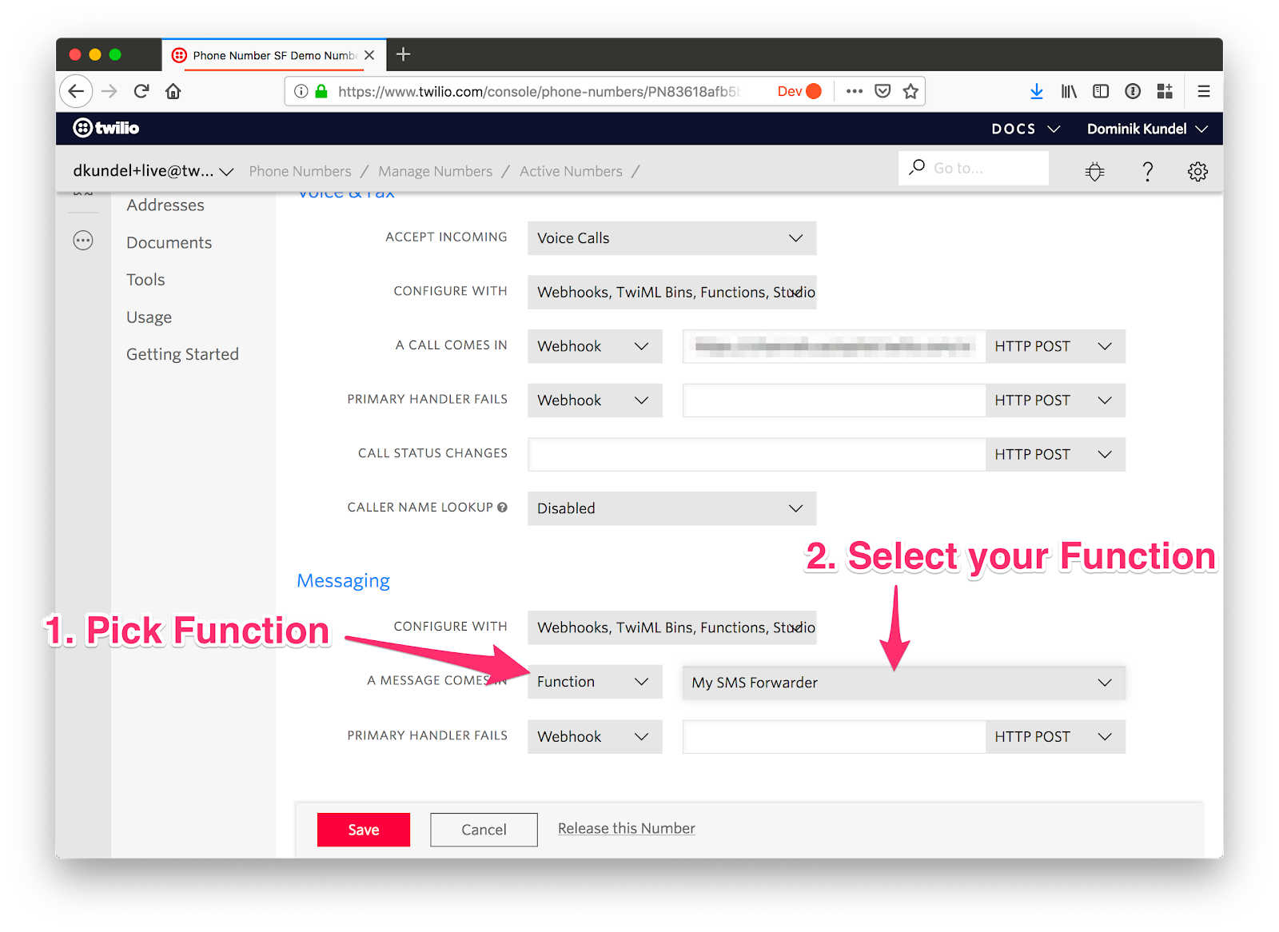Open a new browser tab with plus
This screenshot has height=932, width=1279.
404,54
